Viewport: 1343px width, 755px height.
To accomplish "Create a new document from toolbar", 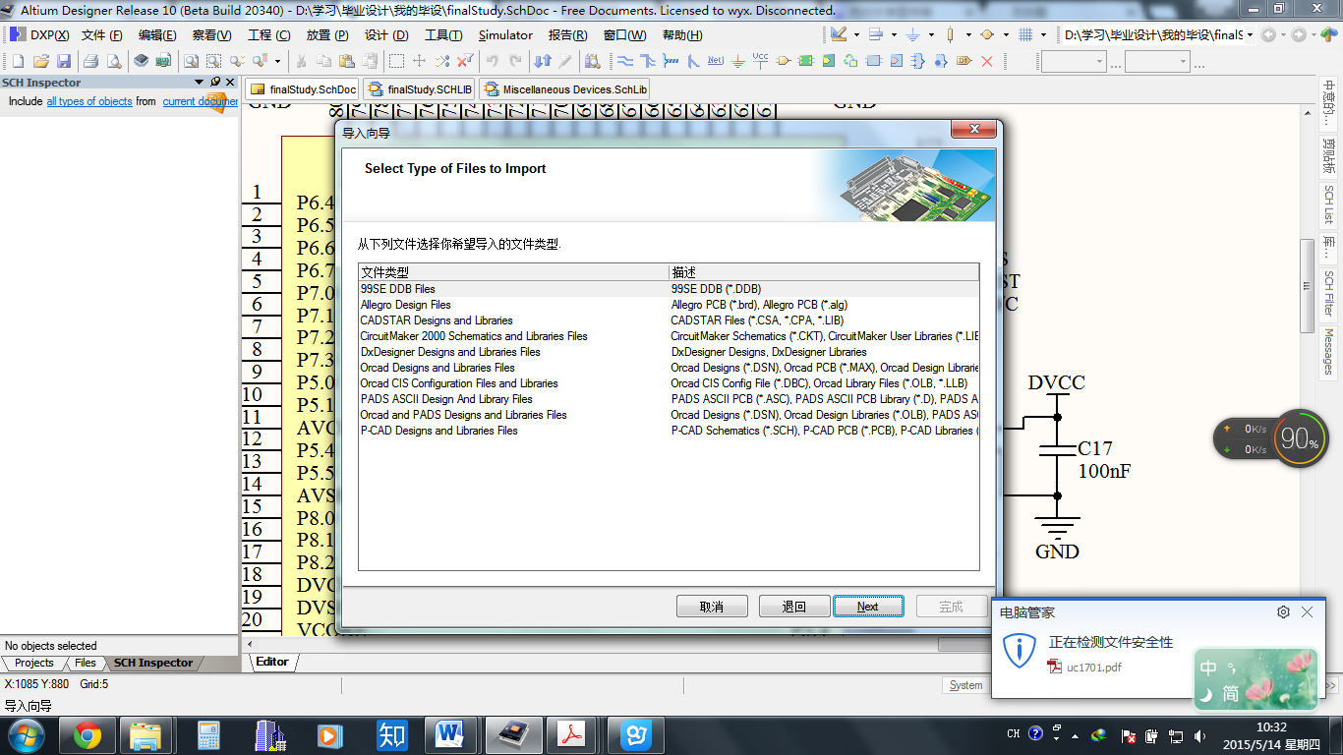I will point(19,61).
